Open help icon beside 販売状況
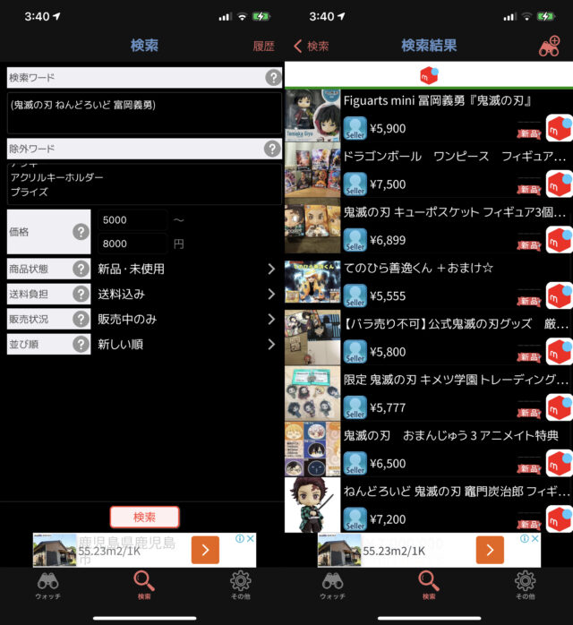The width and height of the screenshot is (573, 625). (x=81, y=320)
